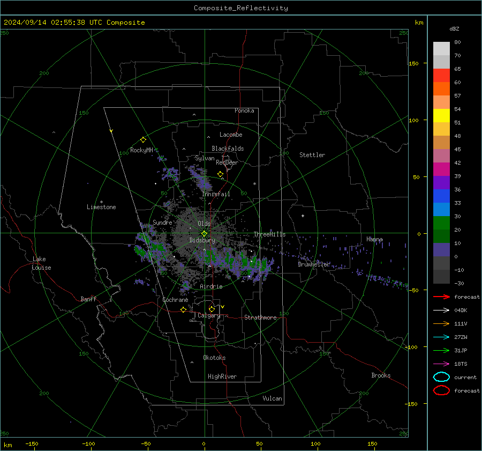Click the asterisk marker above Limestone
This screenshot has width=482, height=451.
(x=101, y=202)
